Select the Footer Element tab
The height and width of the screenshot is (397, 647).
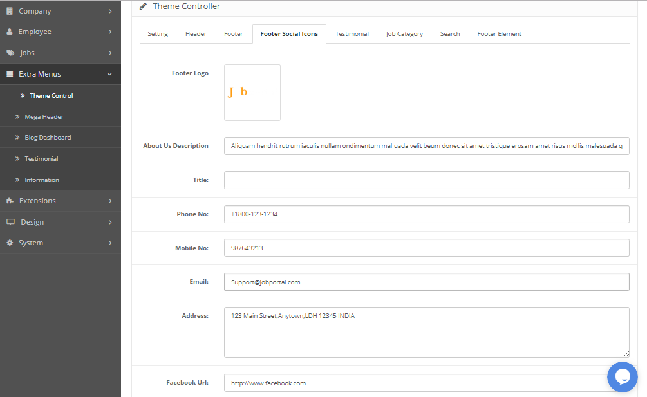click(499, 34)
